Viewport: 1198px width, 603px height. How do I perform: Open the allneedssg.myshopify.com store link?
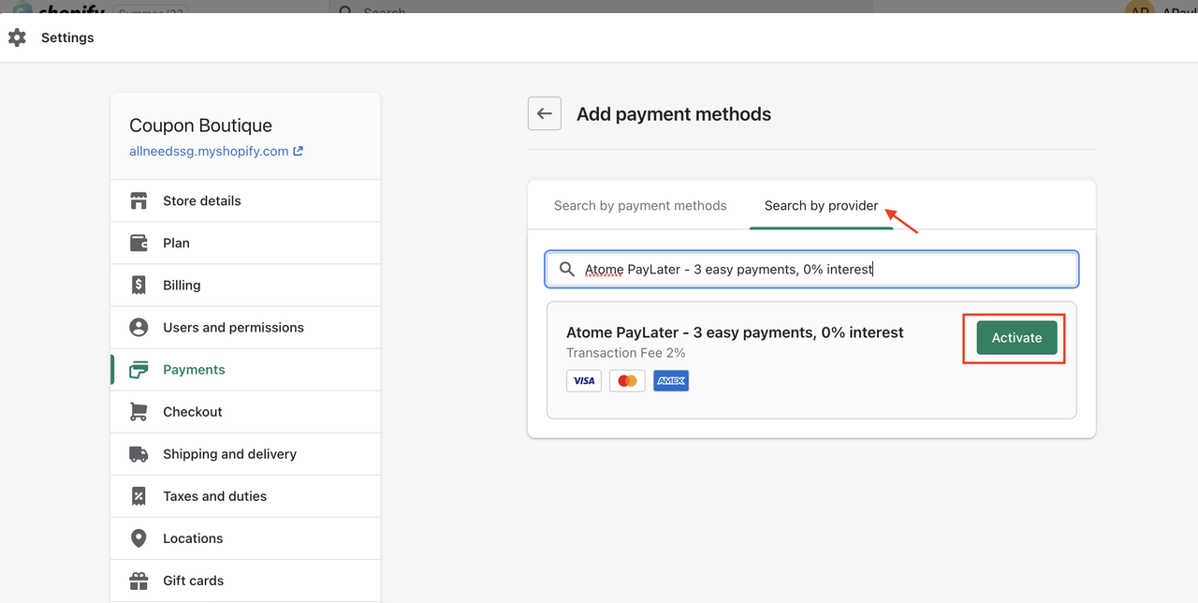click(x=210, y=151)
